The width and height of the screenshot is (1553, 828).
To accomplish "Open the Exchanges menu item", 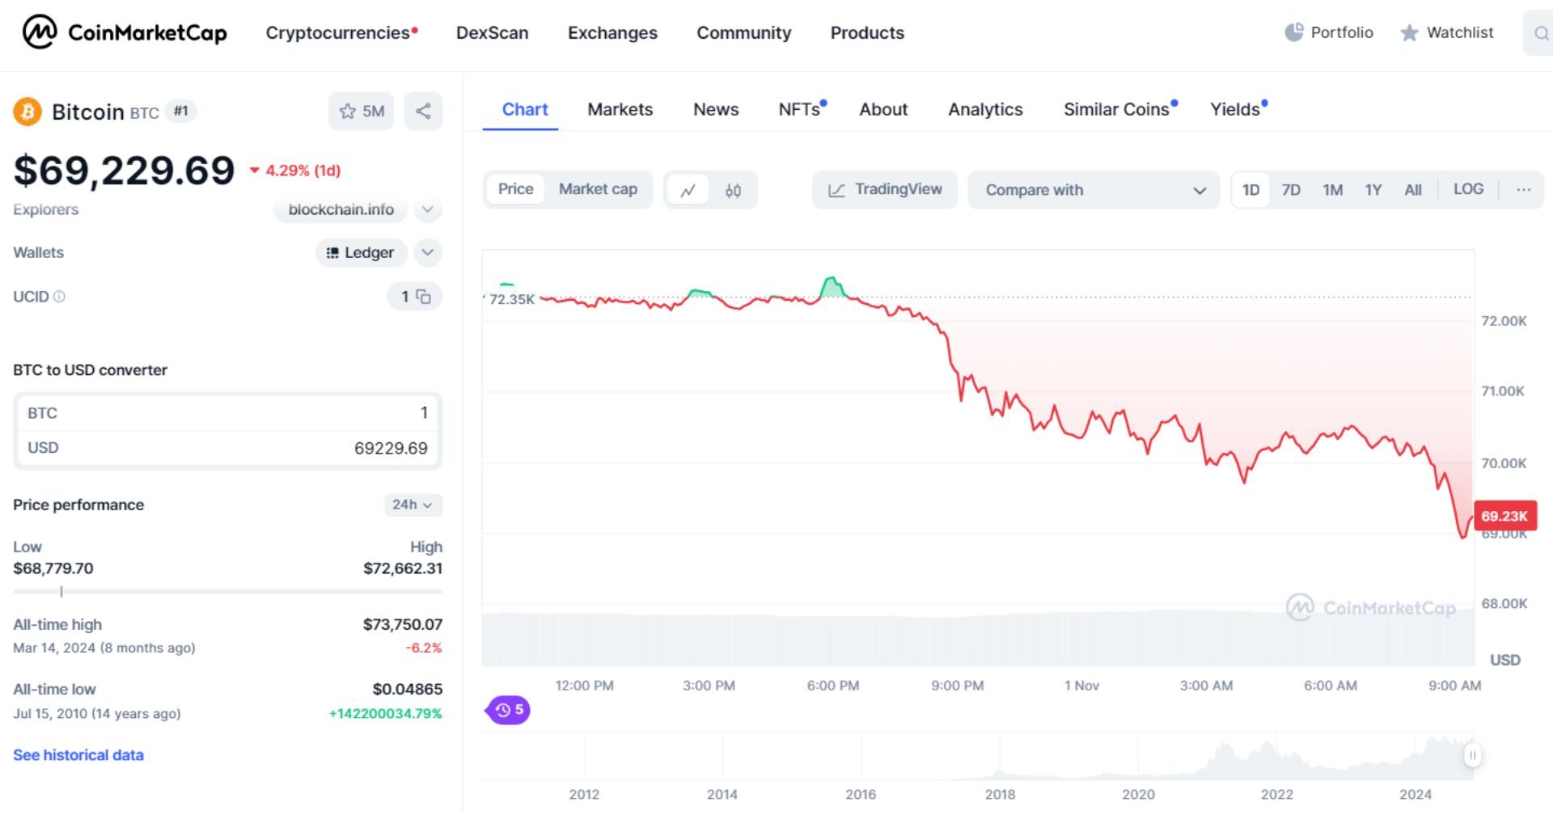I will 612,33.
